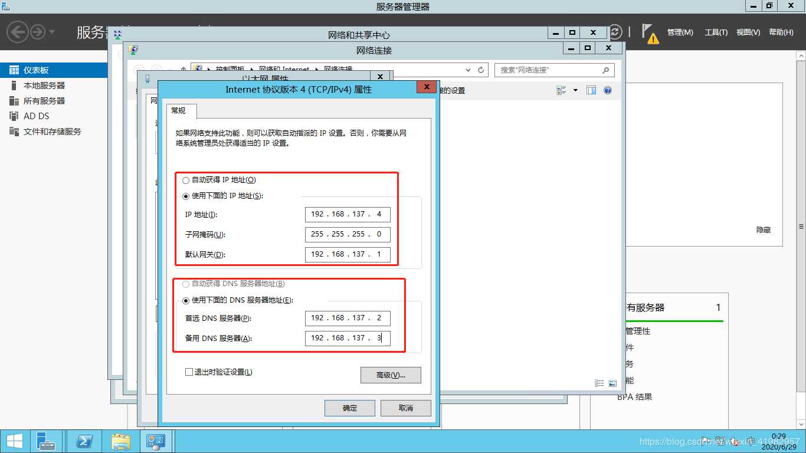Screen dimensions: 806x453
Task: Click network icon in system tray
Action: tap(721, 440)
